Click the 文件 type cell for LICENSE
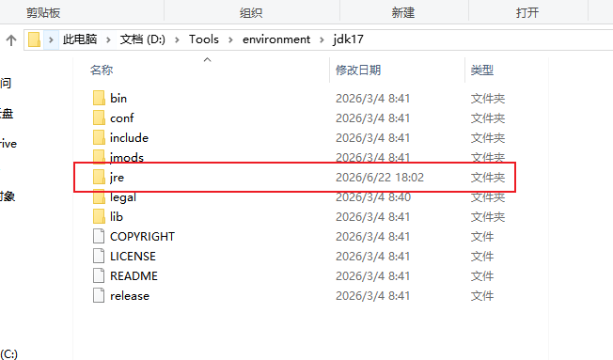Screen dimensions: 613x360 pyautogui.click(x=482, y=257)
